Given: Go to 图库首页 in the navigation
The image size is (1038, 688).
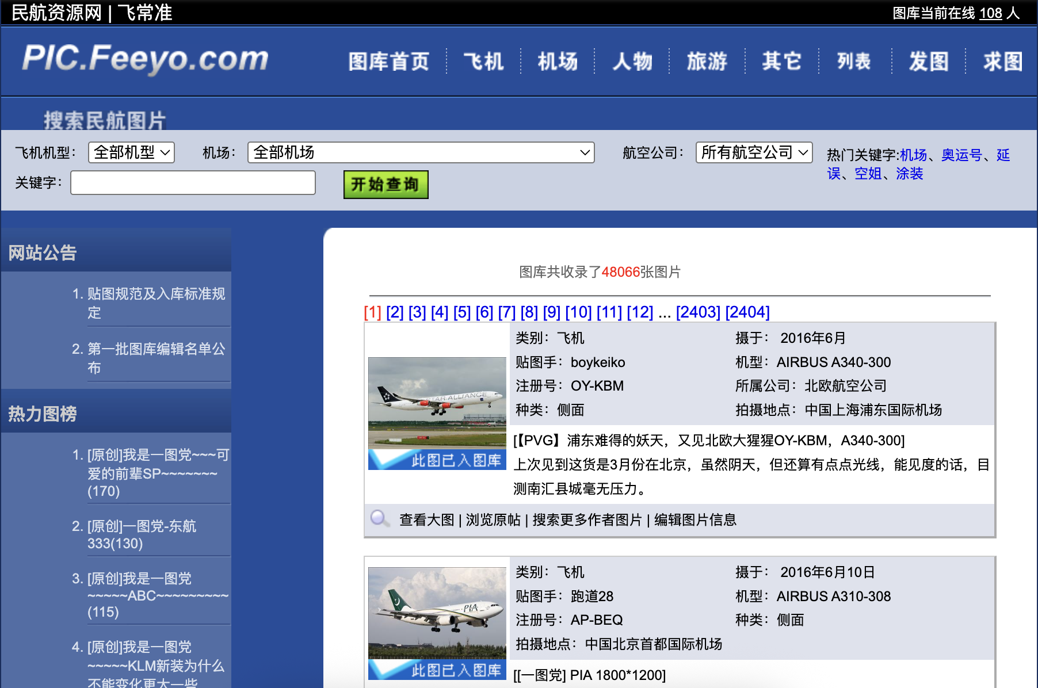Looking at the screenshot, I should 389,62.
